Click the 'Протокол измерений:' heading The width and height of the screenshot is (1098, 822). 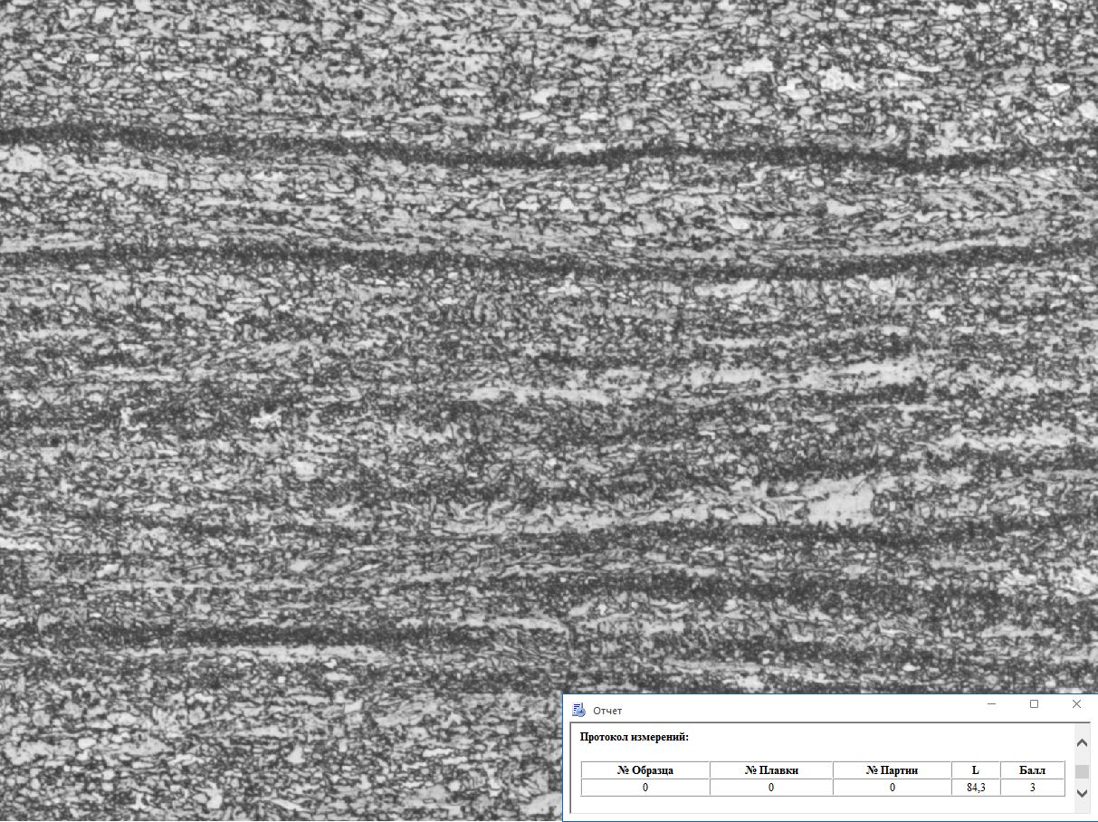(635, 737)
